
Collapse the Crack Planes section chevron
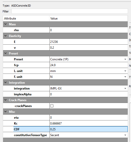tap(6, 100)
